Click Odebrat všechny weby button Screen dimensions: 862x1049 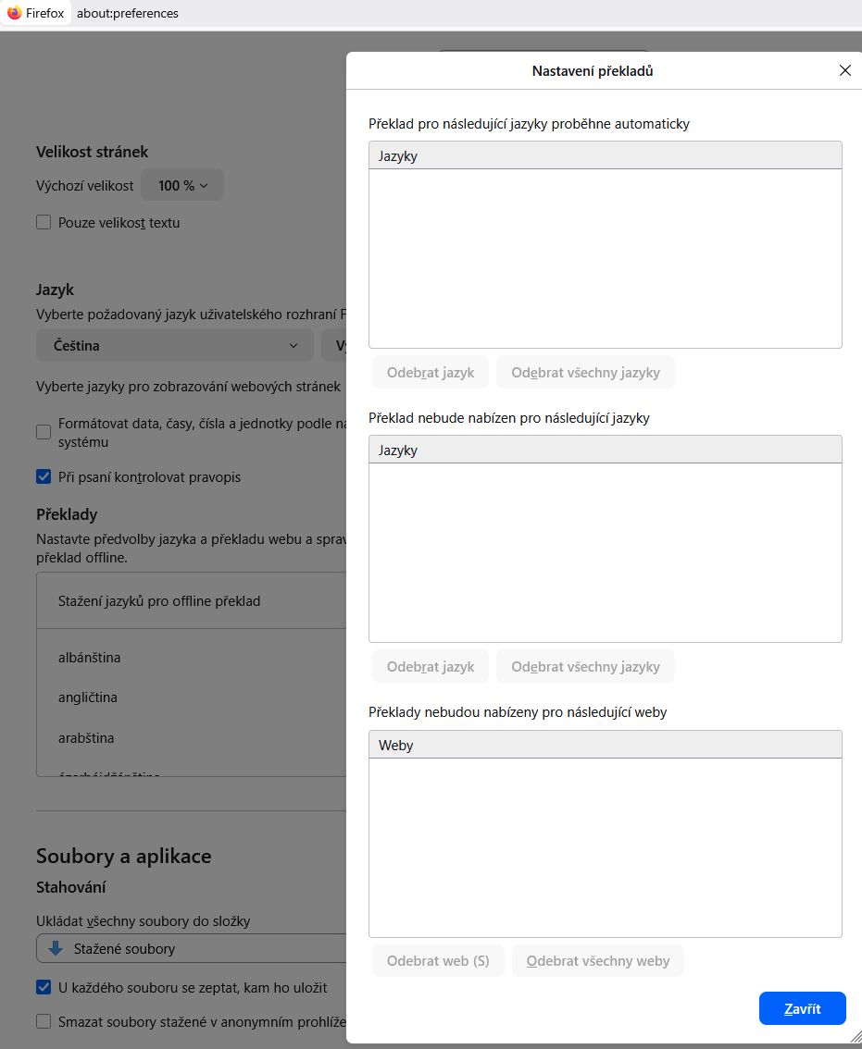click(598, 961)
